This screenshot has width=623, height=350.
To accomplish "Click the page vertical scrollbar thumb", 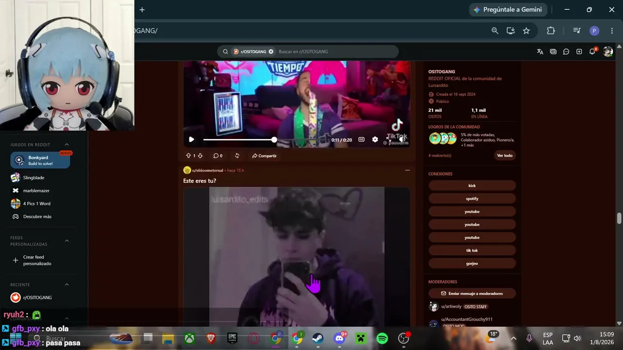I will coord(619,218).
